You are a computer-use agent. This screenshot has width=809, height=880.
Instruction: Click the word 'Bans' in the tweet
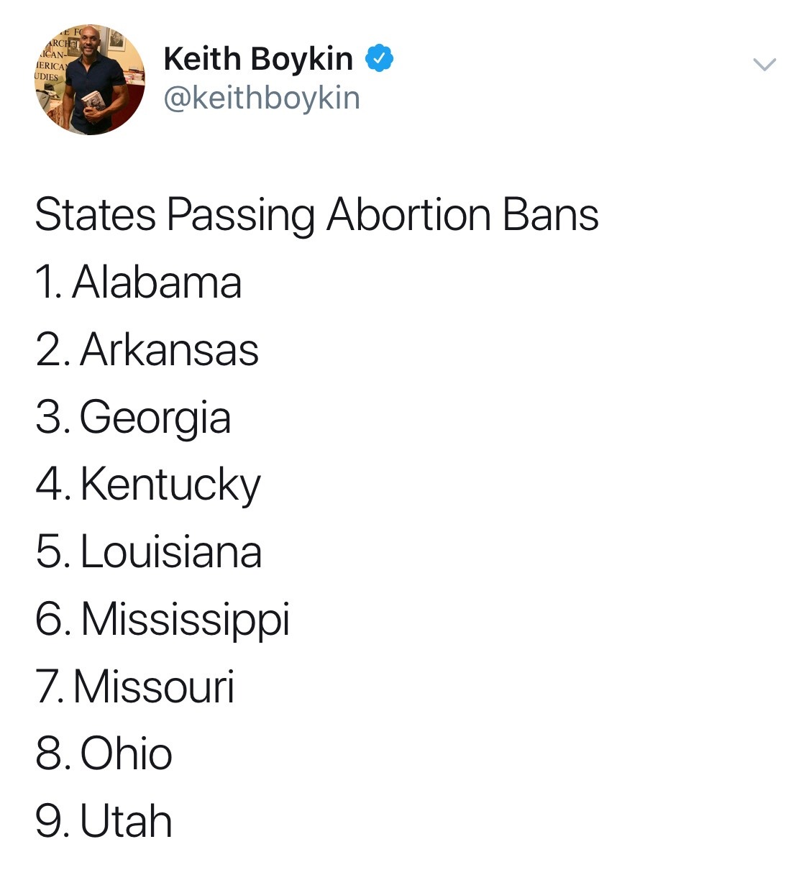pyautogui.click(x=551, y=214)
